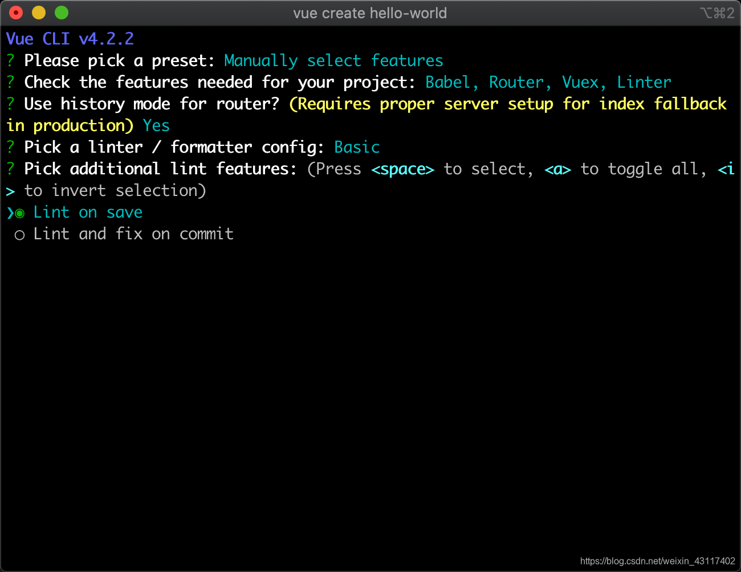Viewport: 741px width, 572px height.
Task: Click the '(Requires proper server setup' yellow note
Action: 421,104
